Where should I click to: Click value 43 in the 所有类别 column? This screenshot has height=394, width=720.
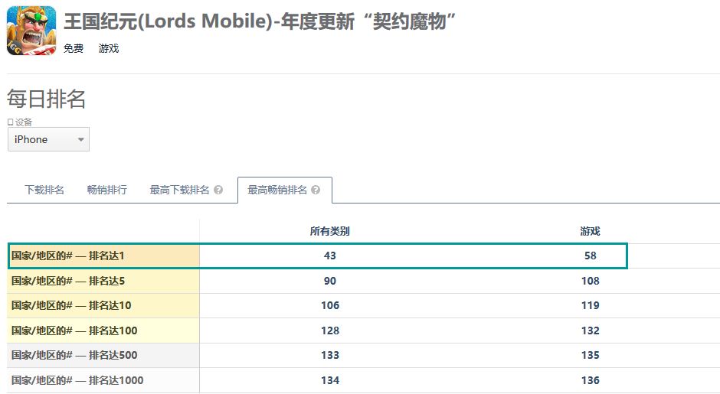330,256
